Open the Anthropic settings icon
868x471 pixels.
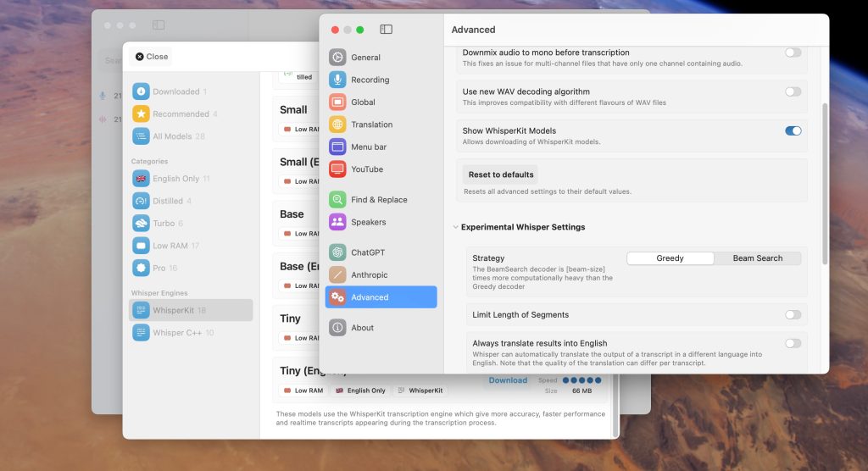pyautogui.click(x=337, y=274)
